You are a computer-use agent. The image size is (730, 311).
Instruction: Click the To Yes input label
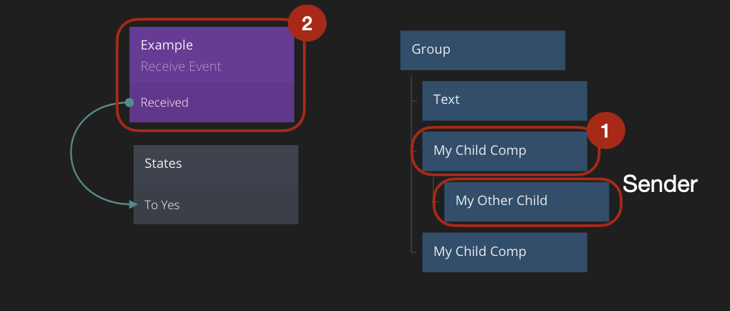tap(162, 204)
